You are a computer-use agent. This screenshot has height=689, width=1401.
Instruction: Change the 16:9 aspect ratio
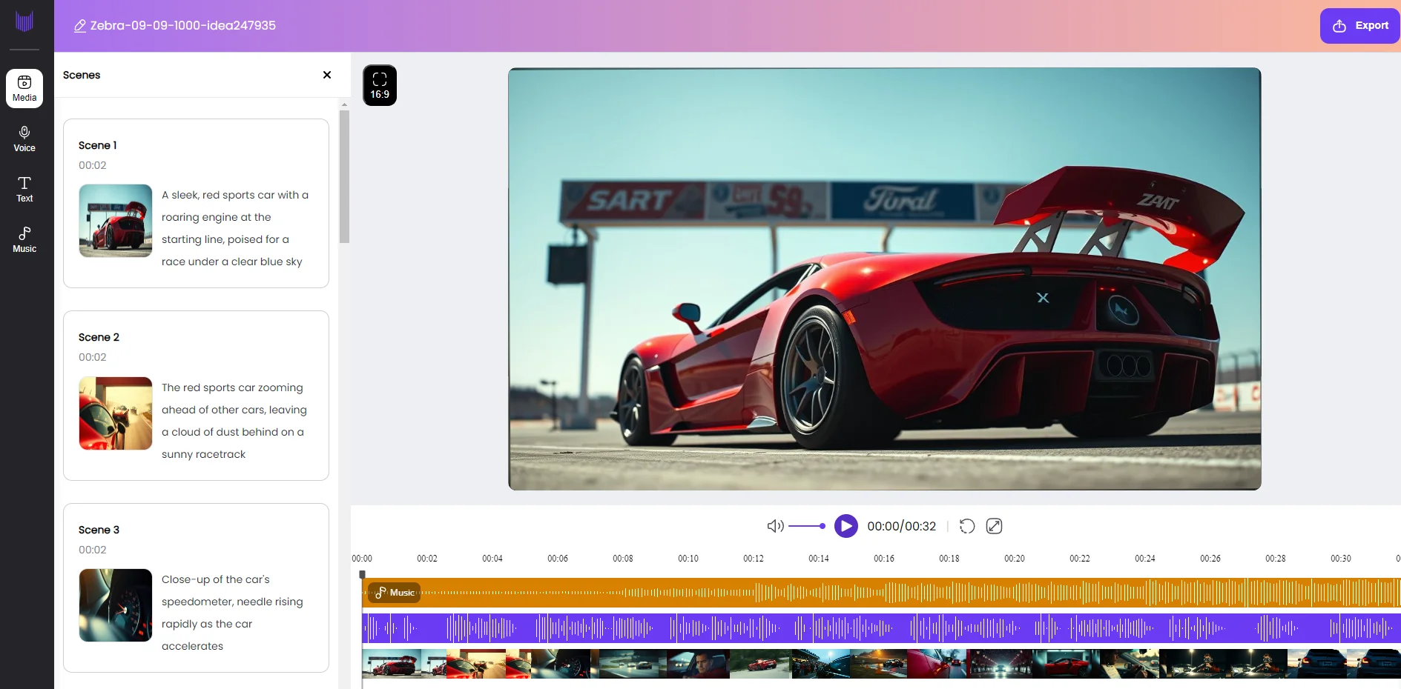click(380, 85)
